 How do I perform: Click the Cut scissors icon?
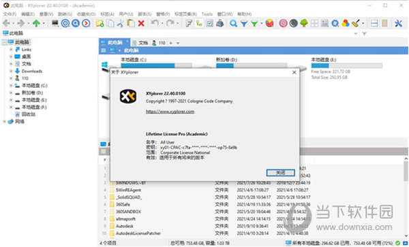pyautogui.click(x=120, y=23)
